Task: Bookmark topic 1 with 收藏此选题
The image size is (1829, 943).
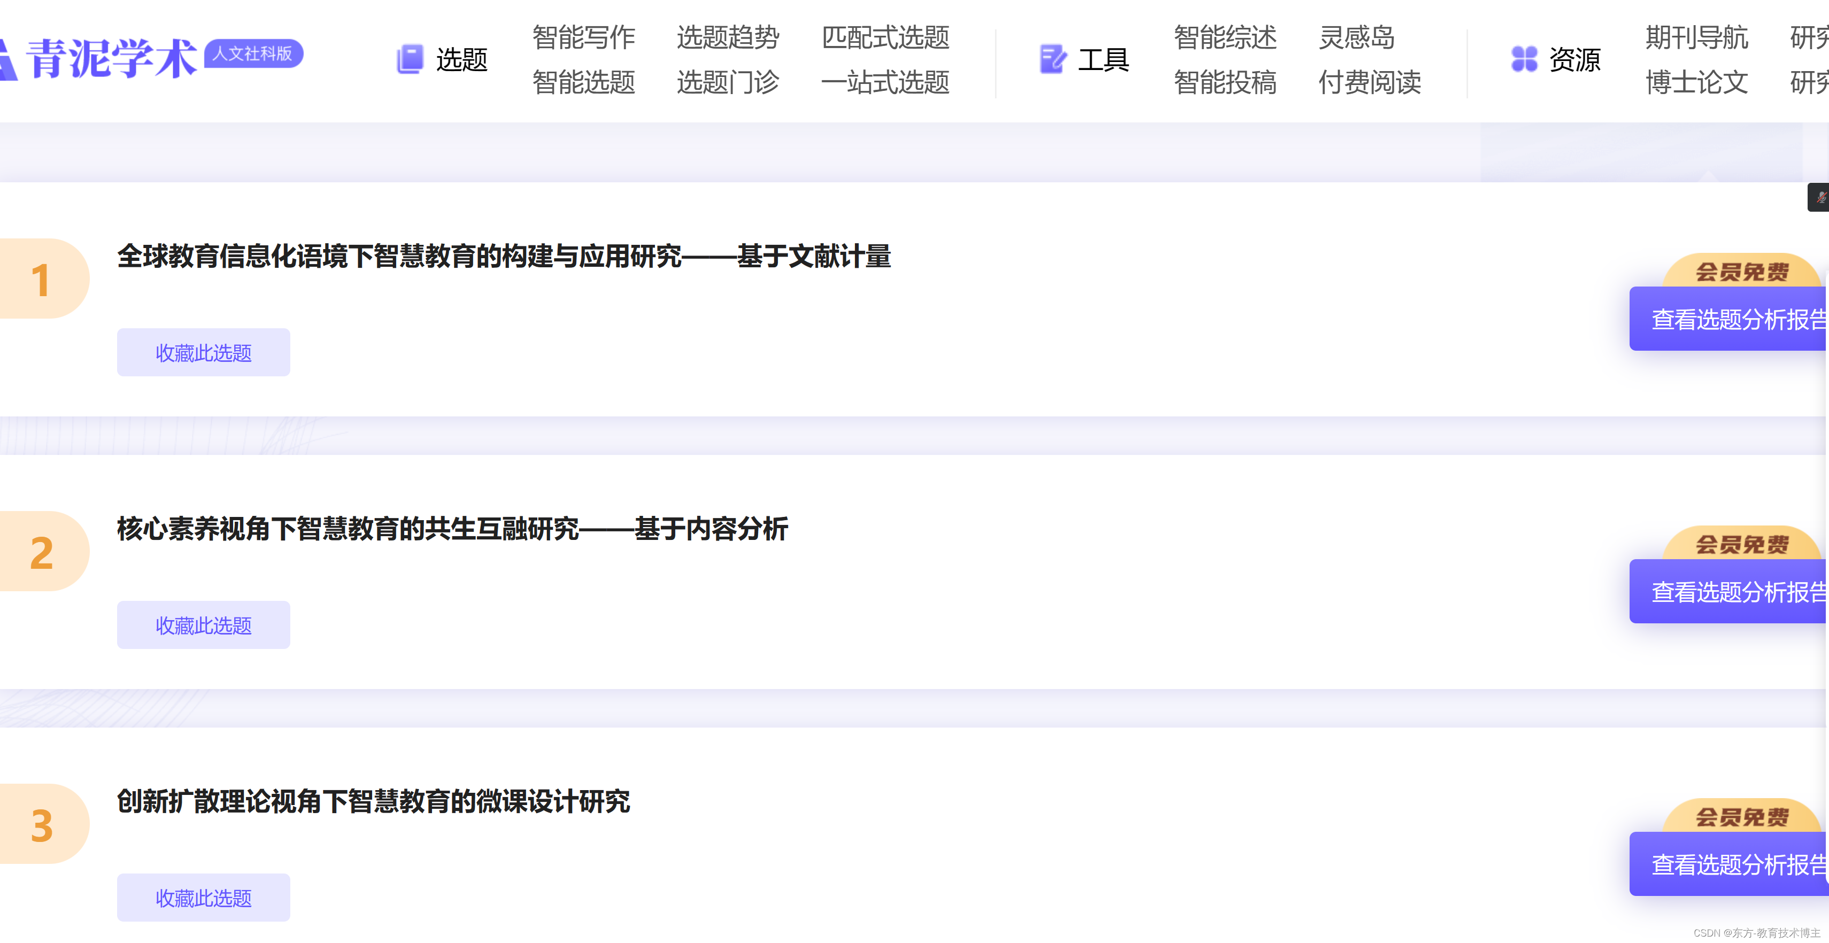Action: pos(203,352)
